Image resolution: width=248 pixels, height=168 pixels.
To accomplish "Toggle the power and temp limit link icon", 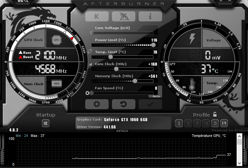I will pos(90,51).
